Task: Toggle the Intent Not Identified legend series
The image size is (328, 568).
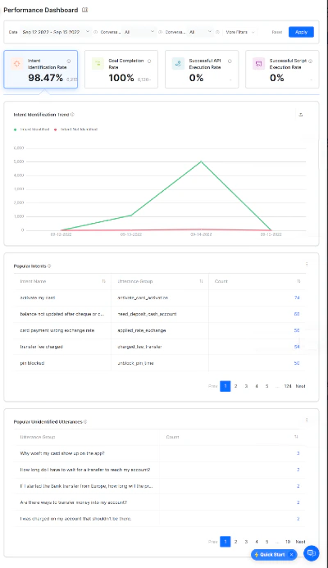Action: coord(75,130)
